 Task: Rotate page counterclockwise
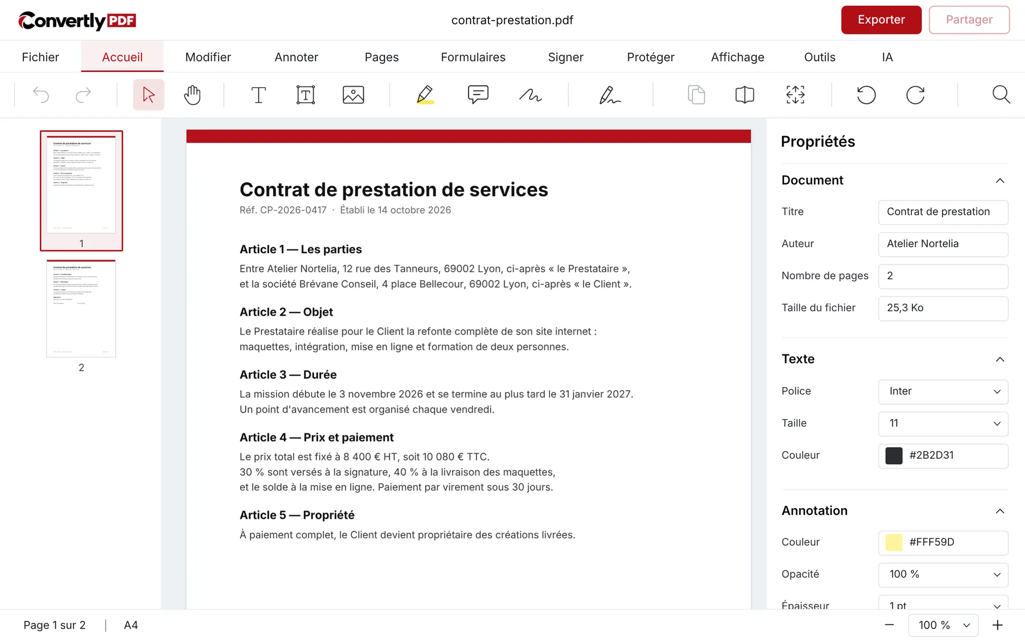pos(866,95)
